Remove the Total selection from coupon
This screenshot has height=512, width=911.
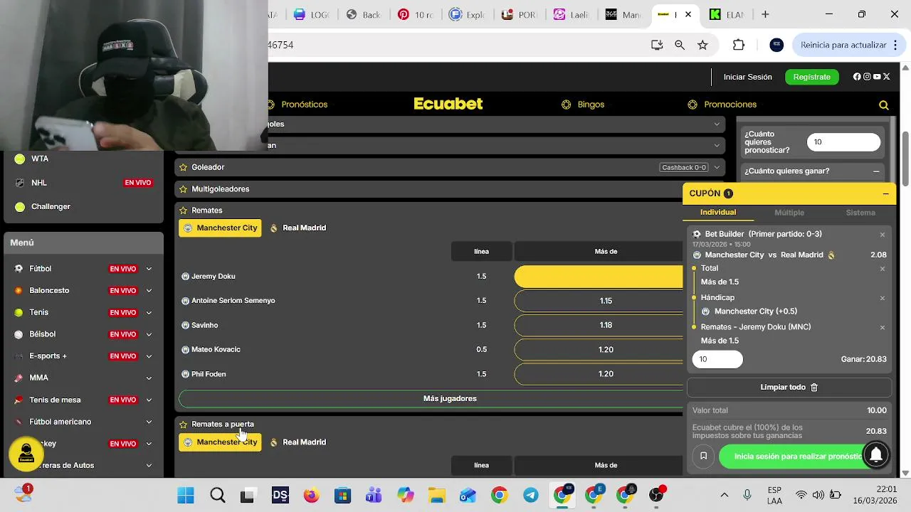(883, 269)
